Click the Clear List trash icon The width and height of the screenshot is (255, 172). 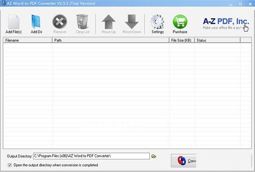coord(82,22)
